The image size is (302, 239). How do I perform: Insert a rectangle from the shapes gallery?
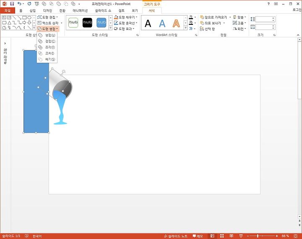click(x=24, y=18)
